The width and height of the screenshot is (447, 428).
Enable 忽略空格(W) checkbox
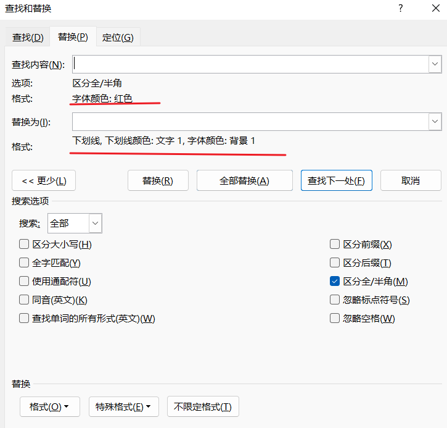(x=335, y=318)
